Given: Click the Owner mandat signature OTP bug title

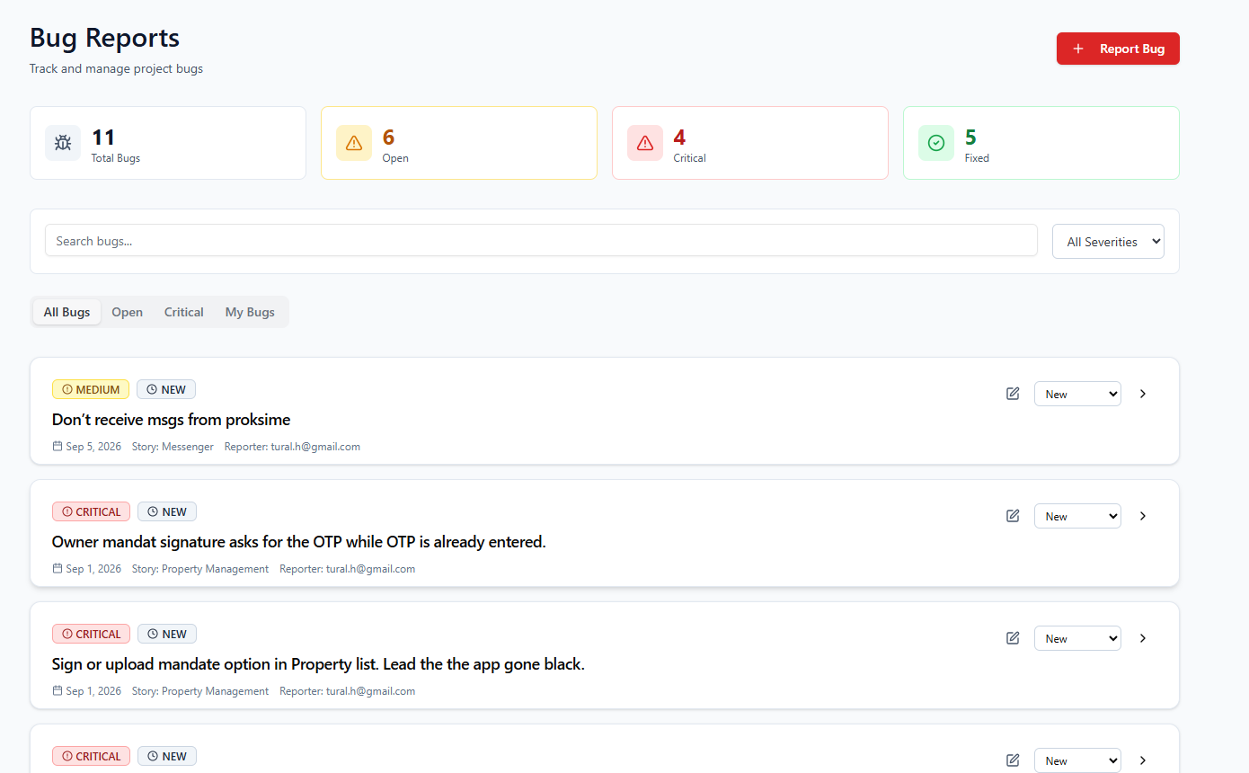Looking at the screenshot, I should (299, 542).
